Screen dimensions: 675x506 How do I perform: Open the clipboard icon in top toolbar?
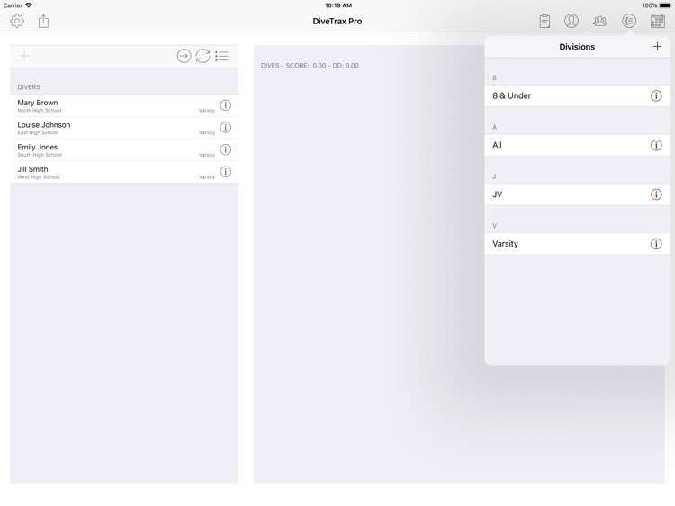click(544, 21)
